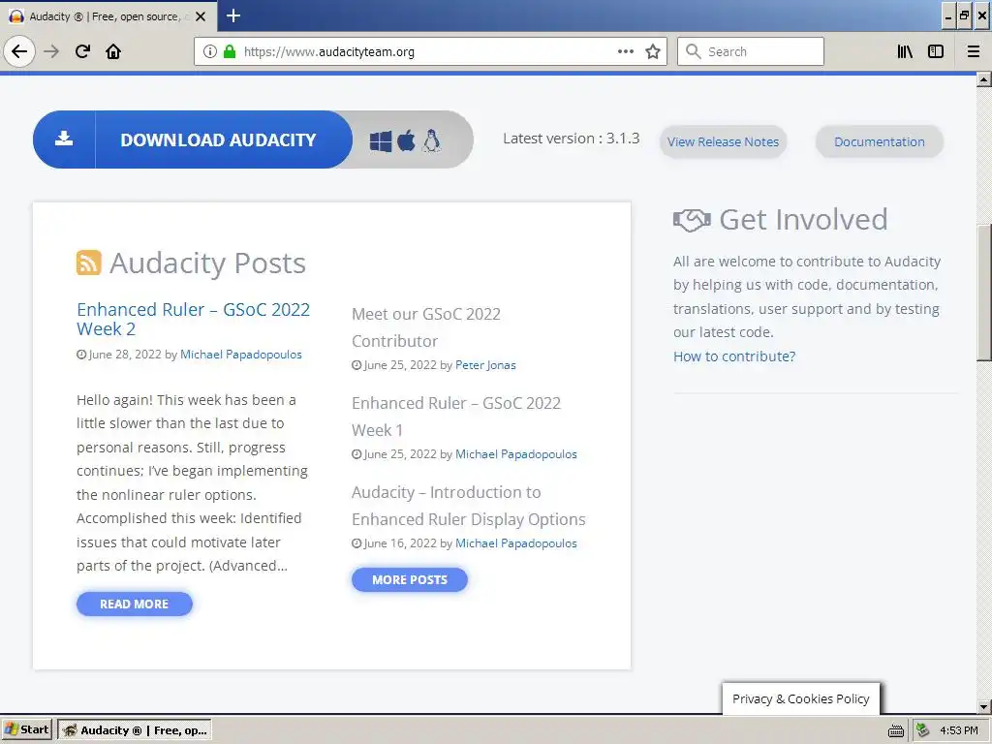Open Enhanced Ruler GSoC 2022 Week 1 post

coord(456,417)
